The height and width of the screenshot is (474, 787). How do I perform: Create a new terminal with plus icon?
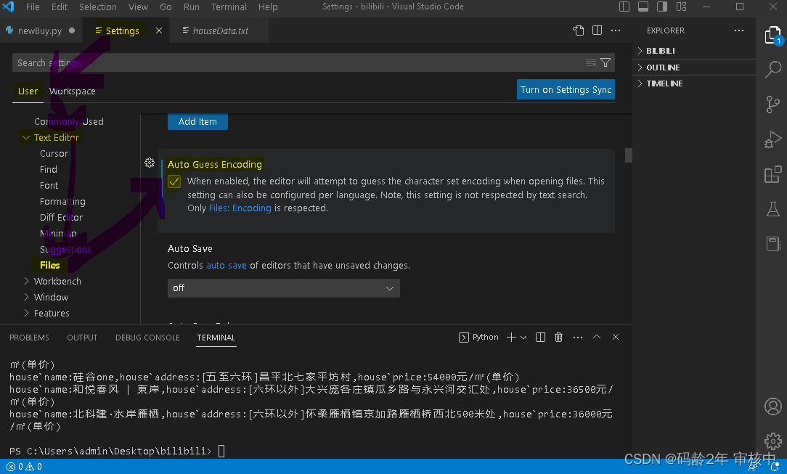(x=511, y=338)
